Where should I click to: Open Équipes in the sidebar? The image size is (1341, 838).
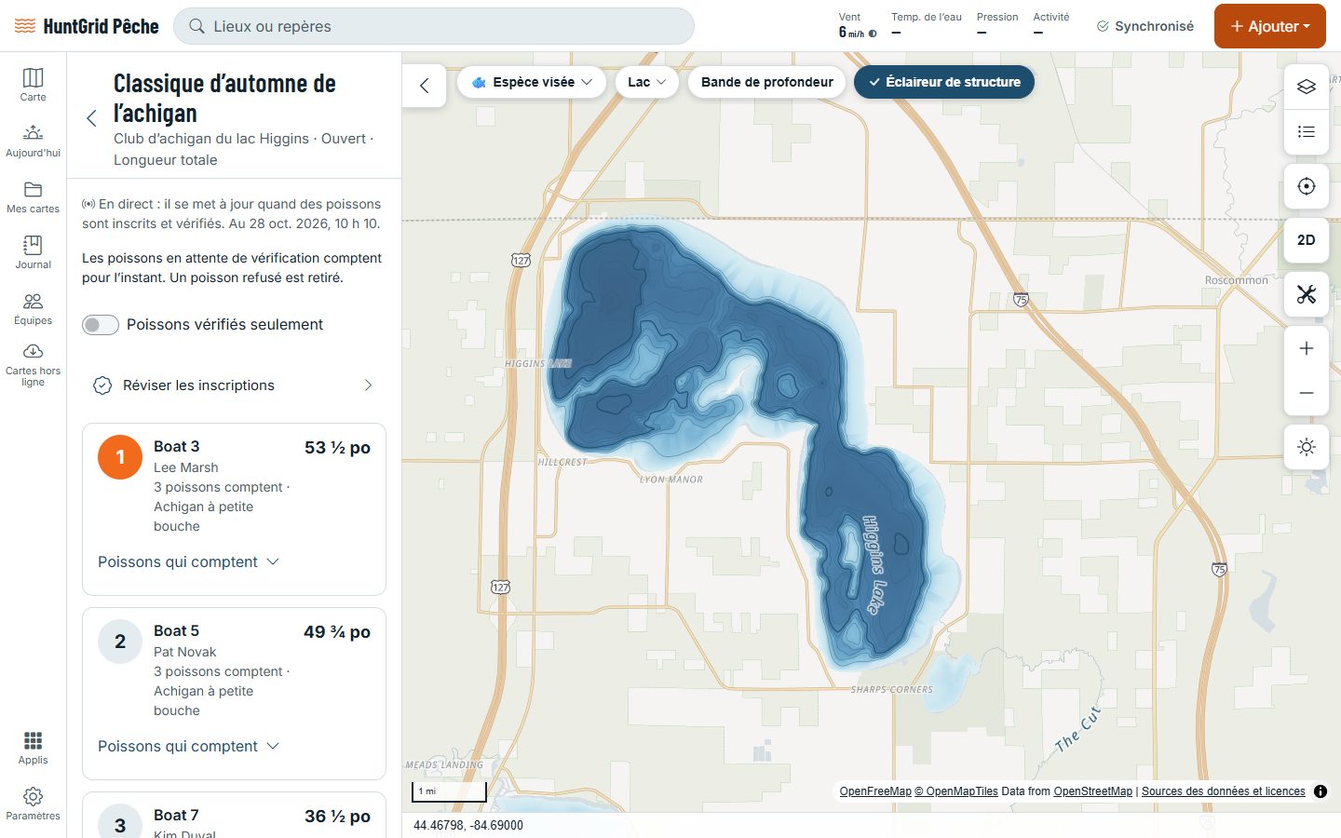click(33, 307)
